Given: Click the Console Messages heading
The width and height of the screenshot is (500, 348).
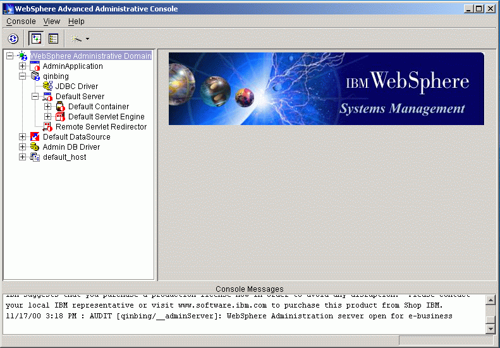Looking at the screenshot, I should pyautogui.click(x=249, y=289).
